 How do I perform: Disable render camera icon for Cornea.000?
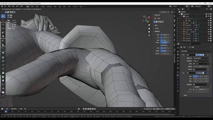coord(211,30)
